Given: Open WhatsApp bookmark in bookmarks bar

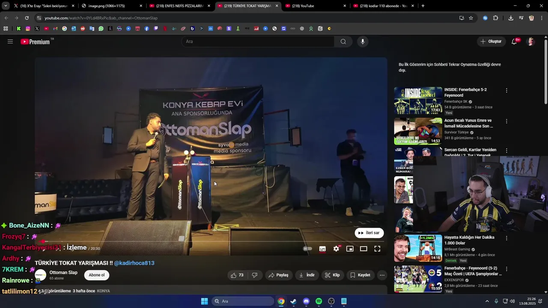Looking at the screenshot, I should [101, 29].
